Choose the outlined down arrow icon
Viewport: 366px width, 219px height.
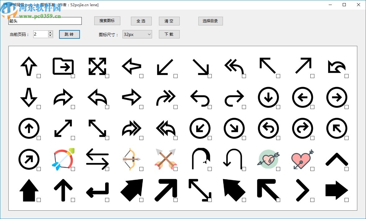[29, 97]
